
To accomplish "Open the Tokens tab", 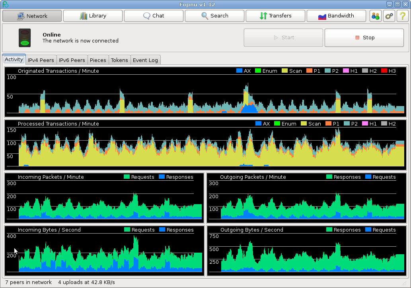I will [119, 60].
